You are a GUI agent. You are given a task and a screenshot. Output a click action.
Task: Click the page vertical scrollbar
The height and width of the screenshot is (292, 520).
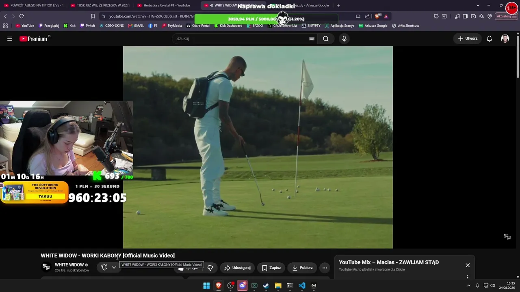click(518, 57)
